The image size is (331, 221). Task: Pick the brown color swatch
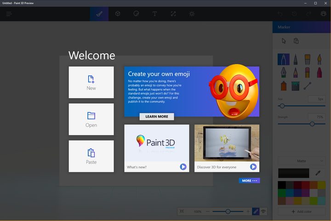pyautogui.click(x=282, y=201)
